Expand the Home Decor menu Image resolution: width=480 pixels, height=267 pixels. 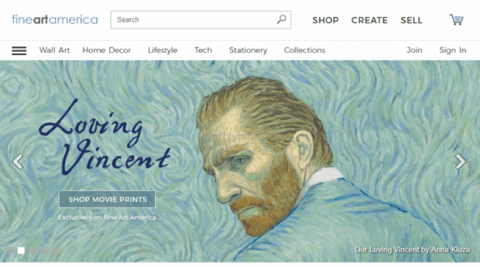[106, 51]
